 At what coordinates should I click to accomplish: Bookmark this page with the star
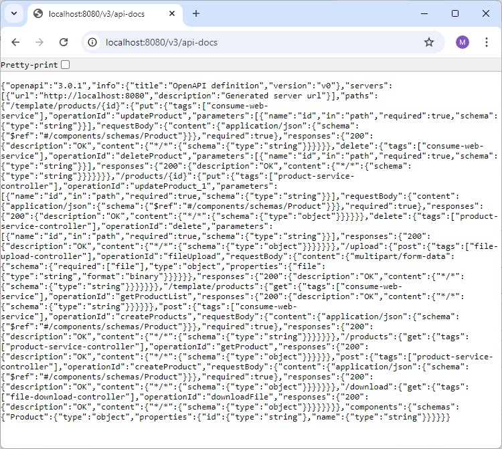click(428, 42)
